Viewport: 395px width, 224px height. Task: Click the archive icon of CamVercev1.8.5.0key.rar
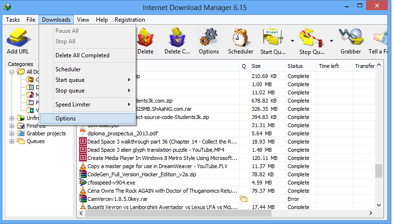point(83,199)
